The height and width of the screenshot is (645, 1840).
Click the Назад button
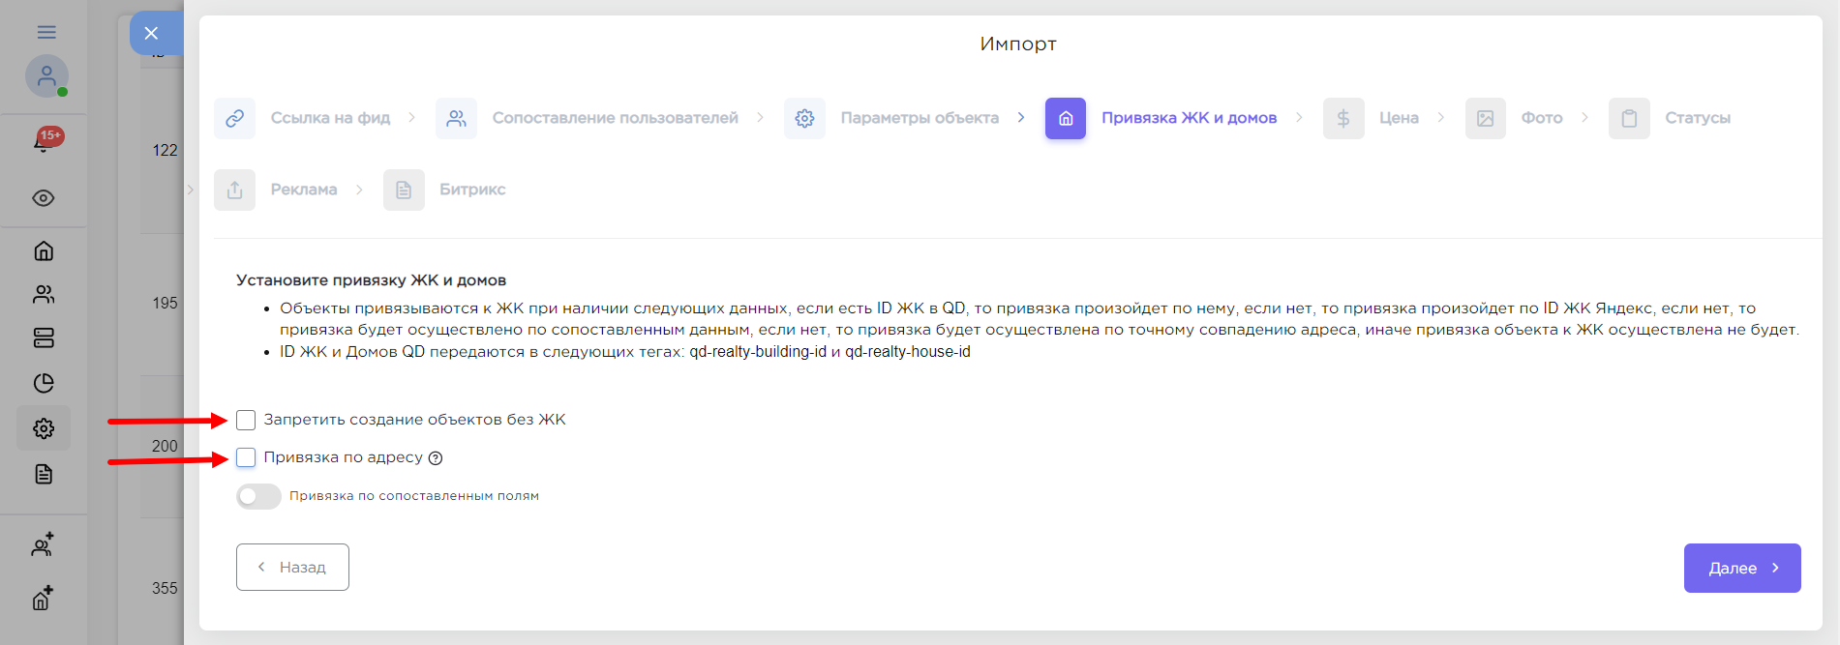[x=292, y=568]
